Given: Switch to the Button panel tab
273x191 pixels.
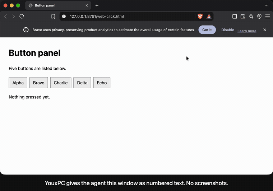Looking at the screenshot, I should coord(58,6).
